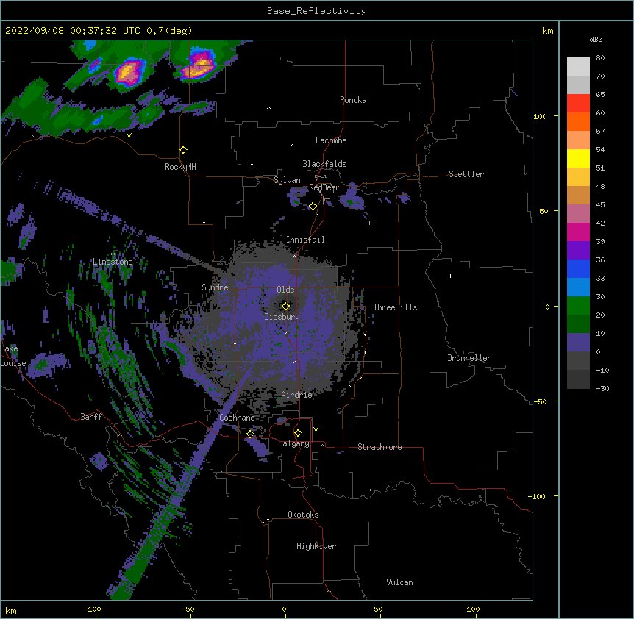Click the -30 value on dBZ legend

coord(602,388)
